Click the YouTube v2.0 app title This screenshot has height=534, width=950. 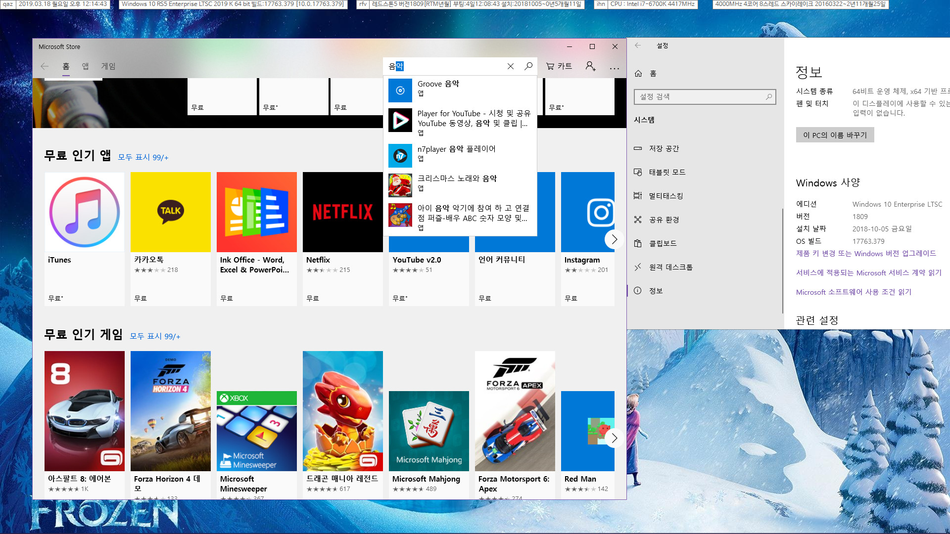coord(417,260)
